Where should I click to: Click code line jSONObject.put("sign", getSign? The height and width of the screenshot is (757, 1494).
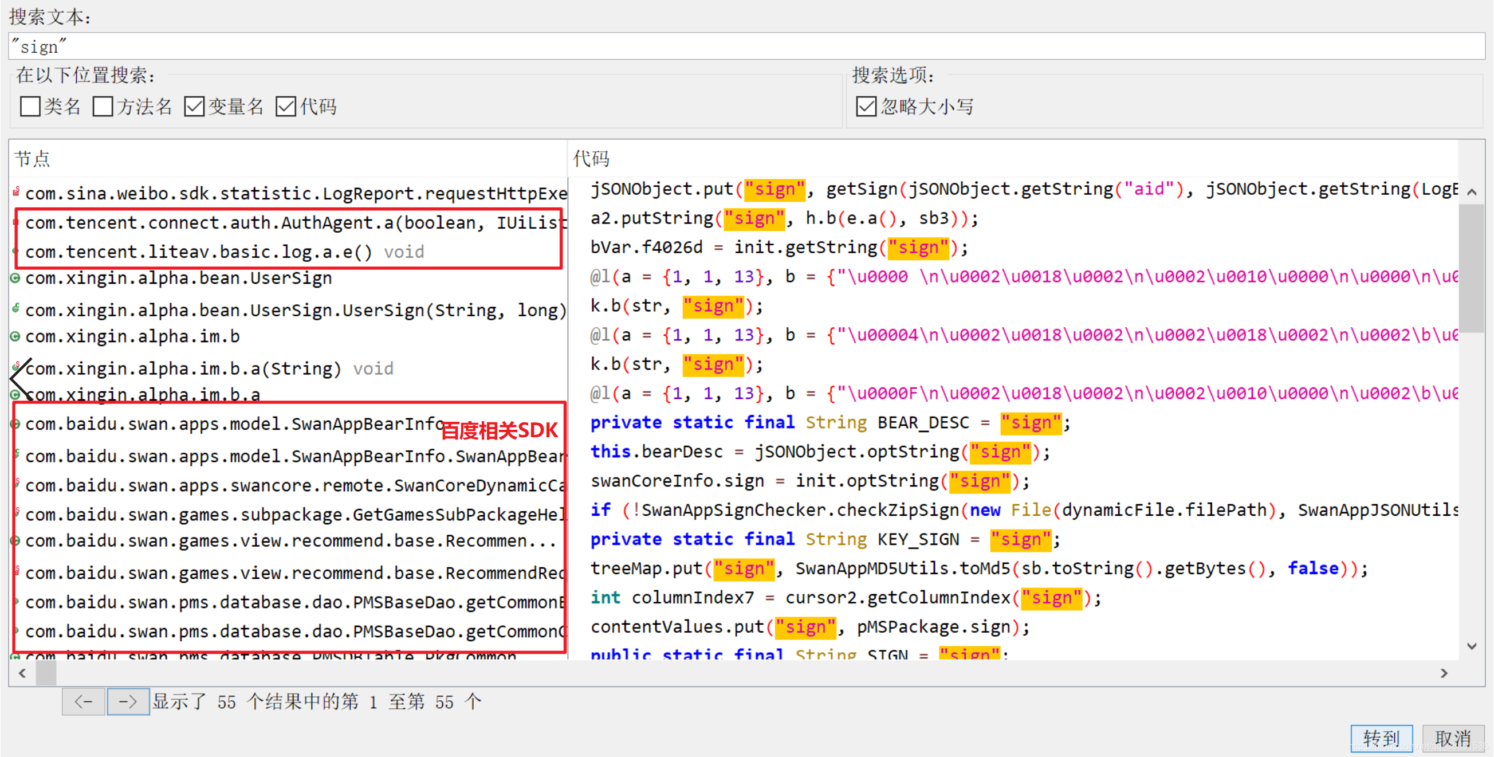tap(1024, 190)
